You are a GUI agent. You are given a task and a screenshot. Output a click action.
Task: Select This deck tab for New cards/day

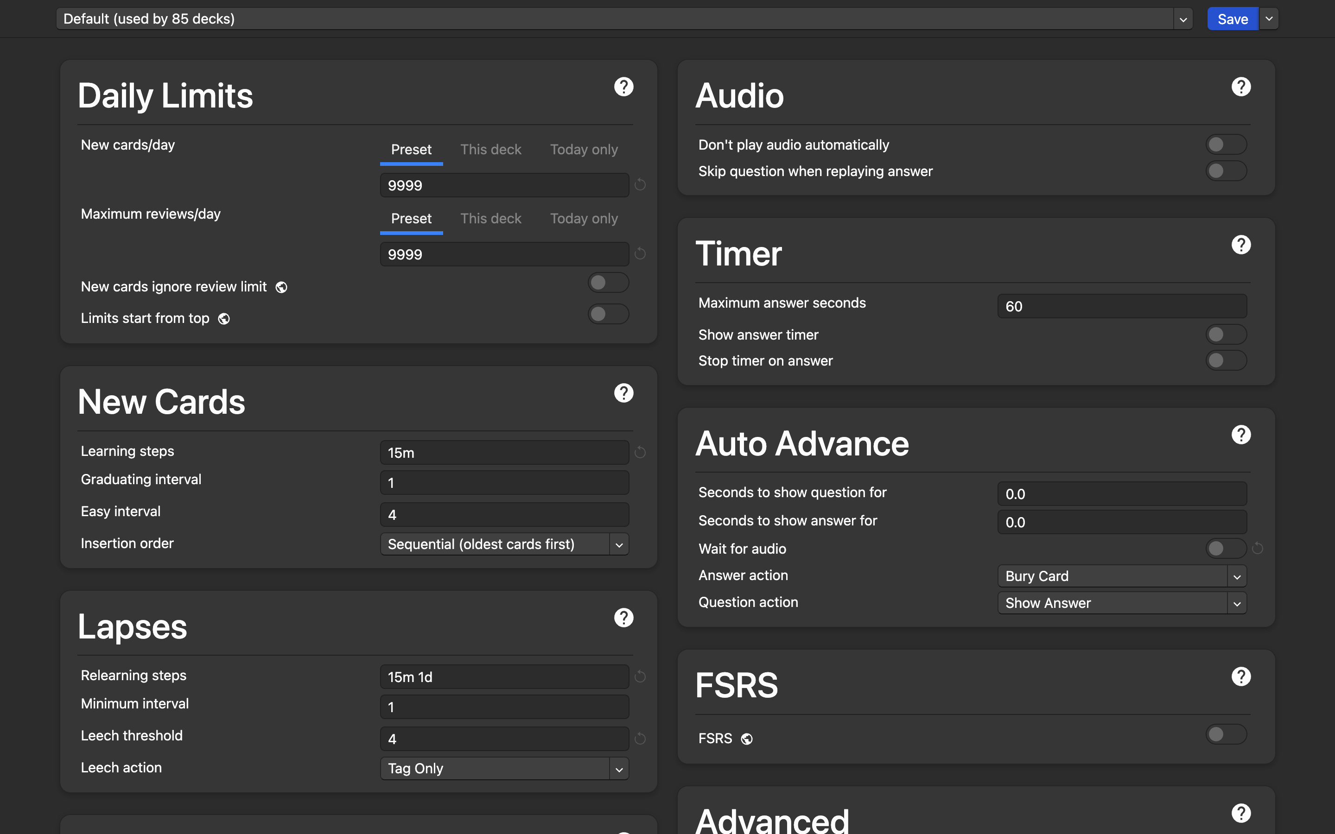pos(490,150)
